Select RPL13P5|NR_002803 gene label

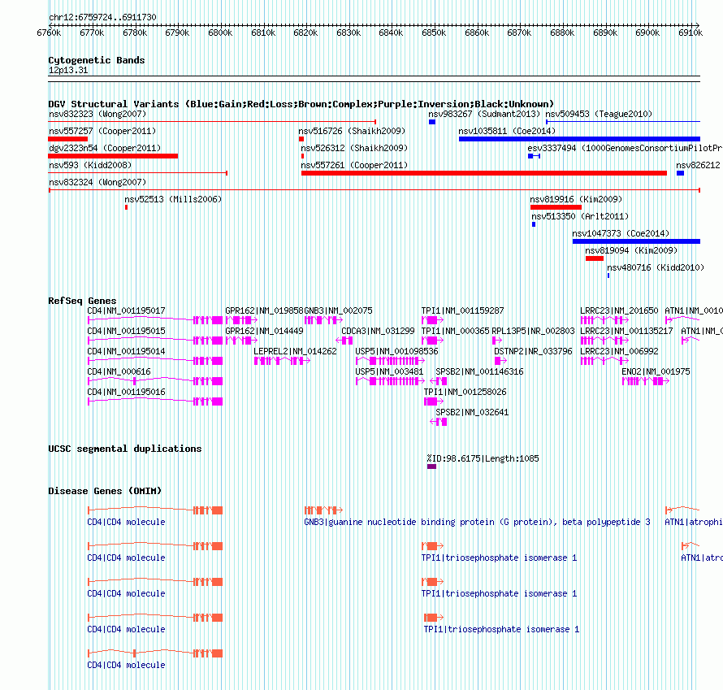pyautogui.click(x=533, y=331)
